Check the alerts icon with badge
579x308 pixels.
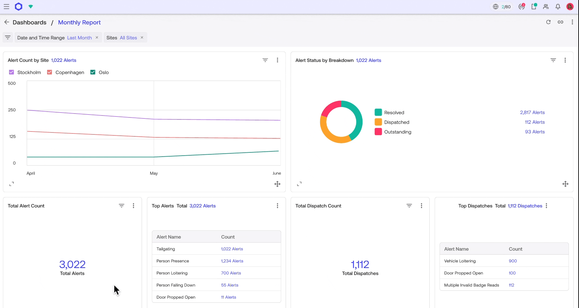point(522,7)
